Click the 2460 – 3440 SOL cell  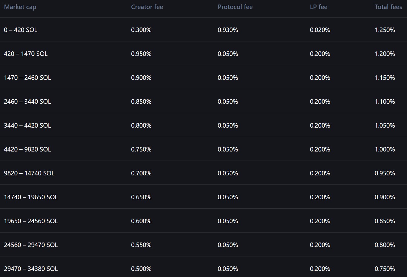point(27,102)
